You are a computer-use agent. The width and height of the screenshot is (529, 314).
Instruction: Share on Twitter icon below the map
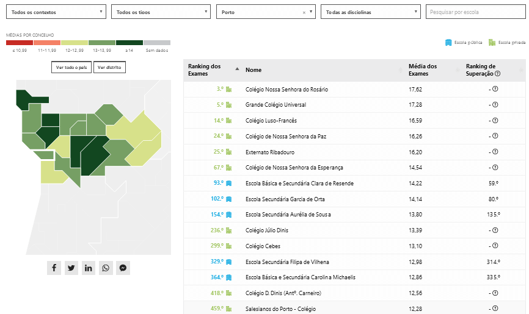click(x=71, y=268)
